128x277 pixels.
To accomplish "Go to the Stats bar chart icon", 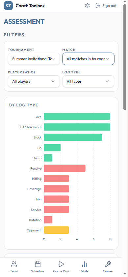I will 85,264.
